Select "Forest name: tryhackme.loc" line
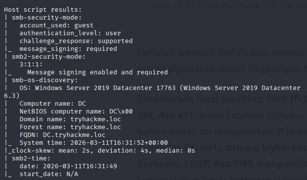Screen dimensions: 307x180 70,127
